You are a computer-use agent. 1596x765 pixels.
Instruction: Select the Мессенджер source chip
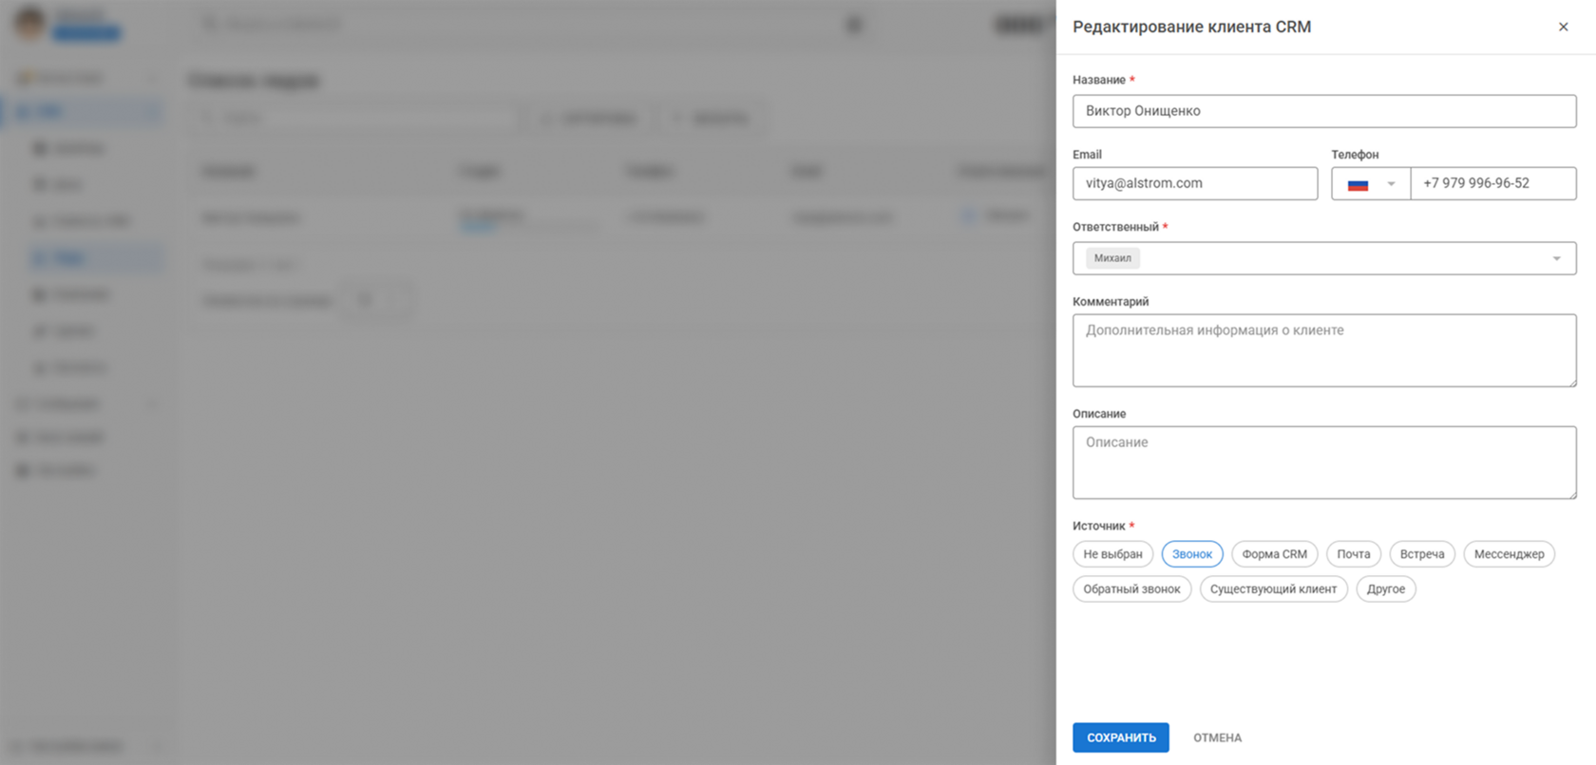(1509, 554)
